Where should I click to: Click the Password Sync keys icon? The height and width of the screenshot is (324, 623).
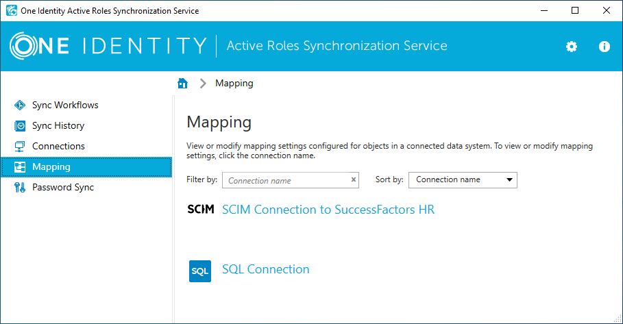point(19,188)
